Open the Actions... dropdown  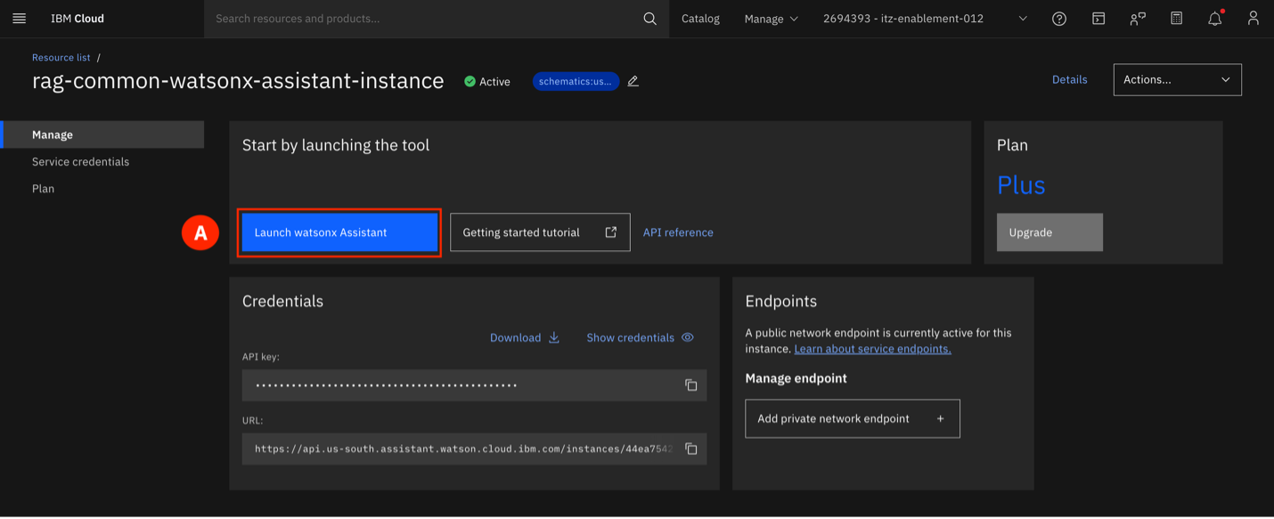pos(1176,79)
